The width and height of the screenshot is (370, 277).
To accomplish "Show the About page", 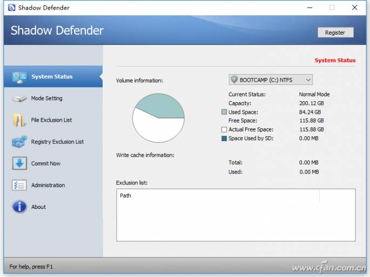I will pos(38,207).
